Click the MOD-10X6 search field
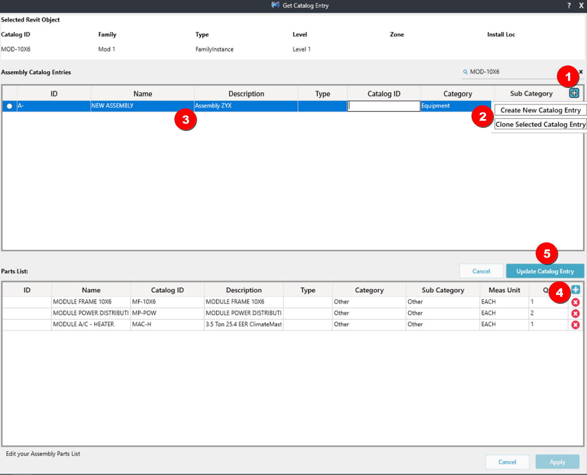The image size is (587, 475). 509,72
